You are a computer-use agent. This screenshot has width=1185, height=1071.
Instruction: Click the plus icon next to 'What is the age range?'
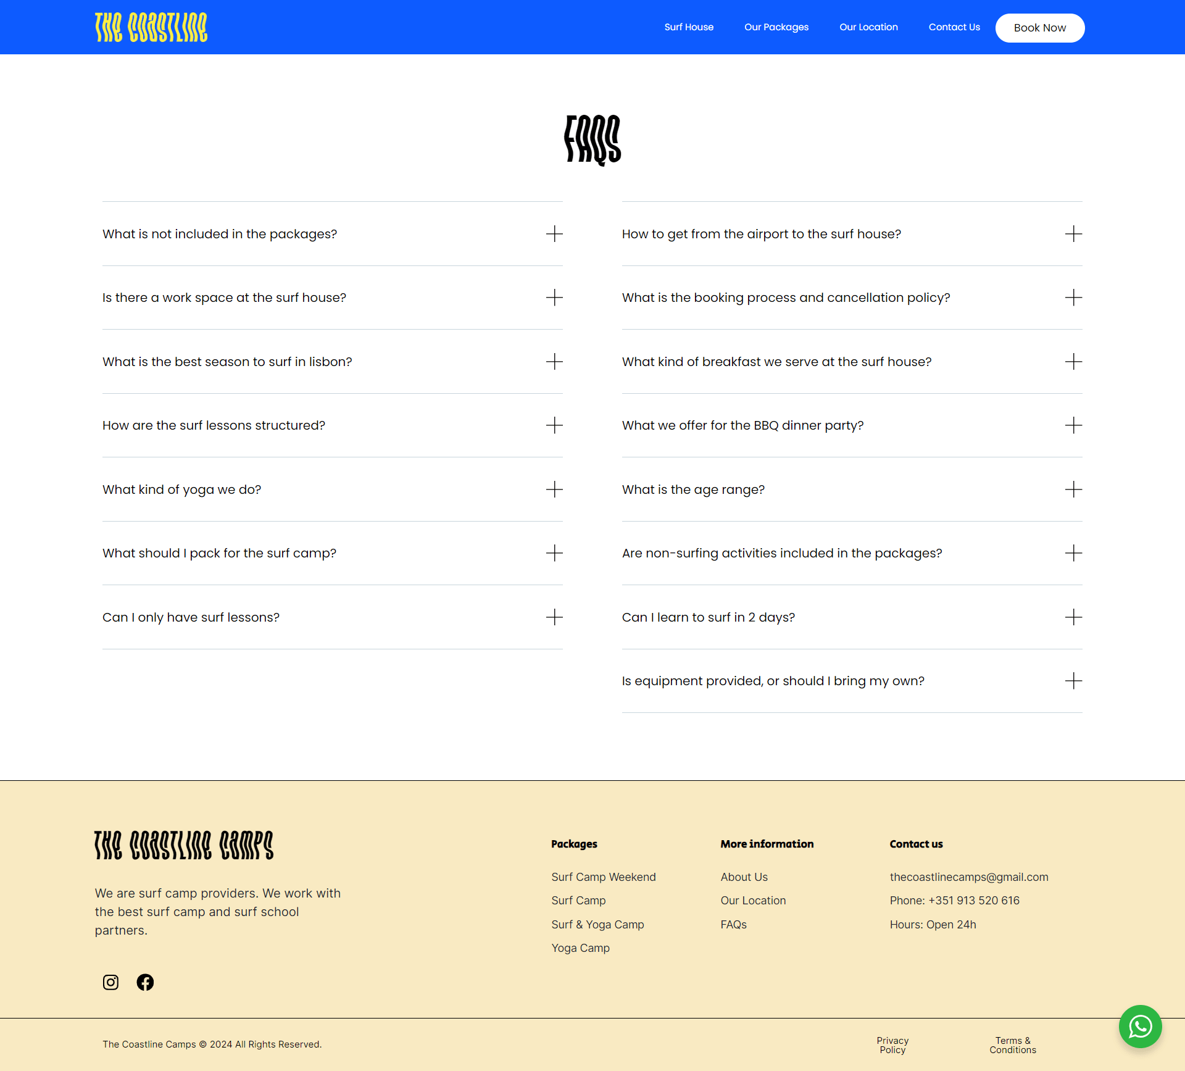click(1073, 488)
